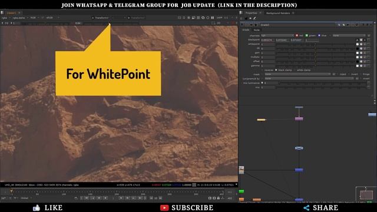Click the gain color swatch

[x=358, y=53]
